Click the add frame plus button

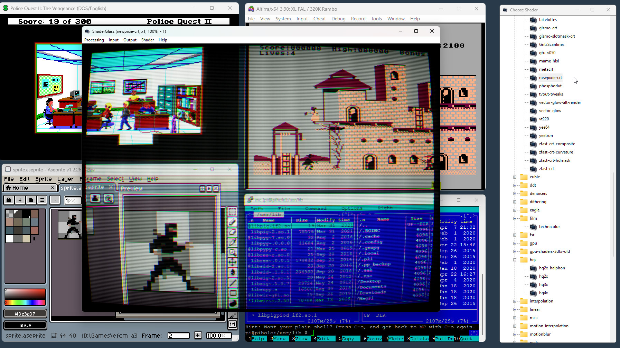point(198,335)
